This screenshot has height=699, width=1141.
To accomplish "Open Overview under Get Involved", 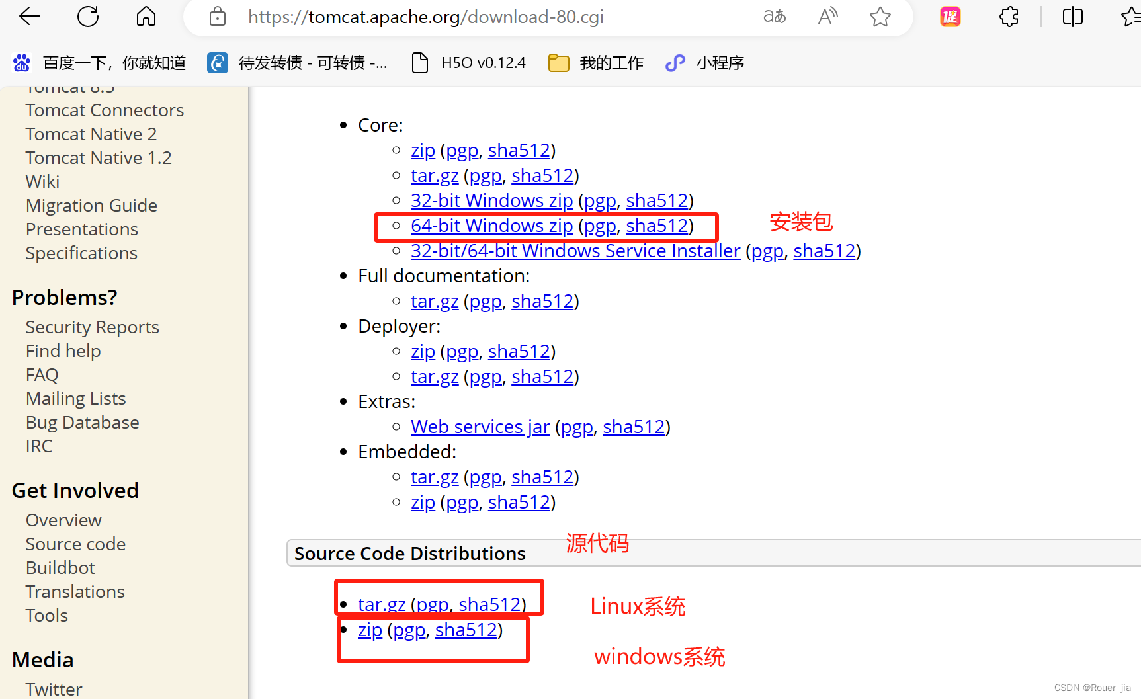I will point(63,520).
